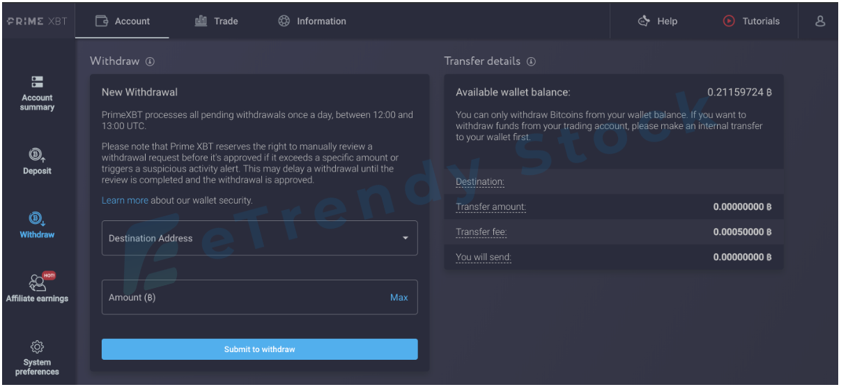The width and height of the screenshot is (841, 387).
Task: Click the Transfer amount label
Action: tap(491, 207)
